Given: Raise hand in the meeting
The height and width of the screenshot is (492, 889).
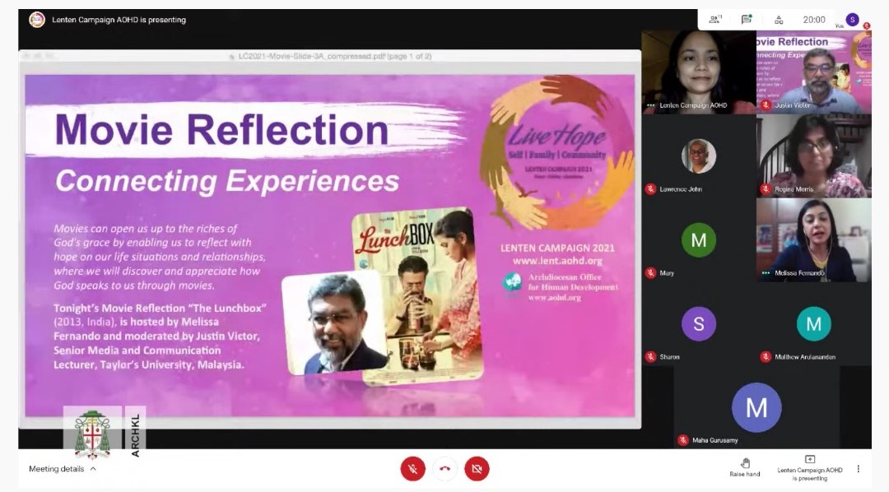Looking at the screenshot, I should point(744,467).
